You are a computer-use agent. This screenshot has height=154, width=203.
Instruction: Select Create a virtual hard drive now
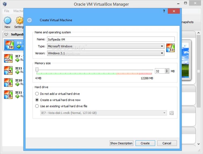58,100
